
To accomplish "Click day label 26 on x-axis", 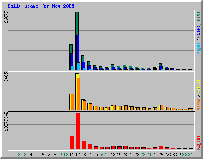I will click(161, 155).
